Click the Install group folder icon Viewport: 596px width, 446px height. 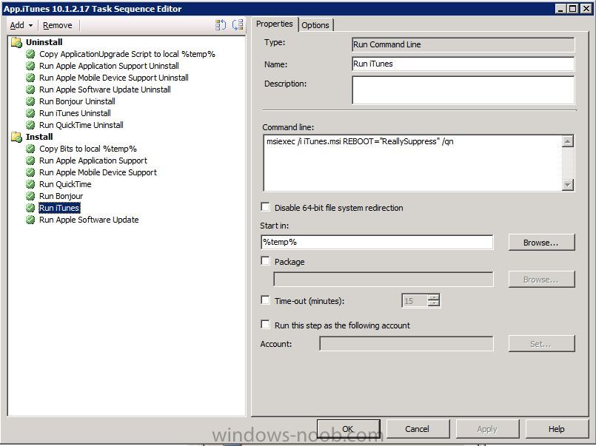[16, 137]
